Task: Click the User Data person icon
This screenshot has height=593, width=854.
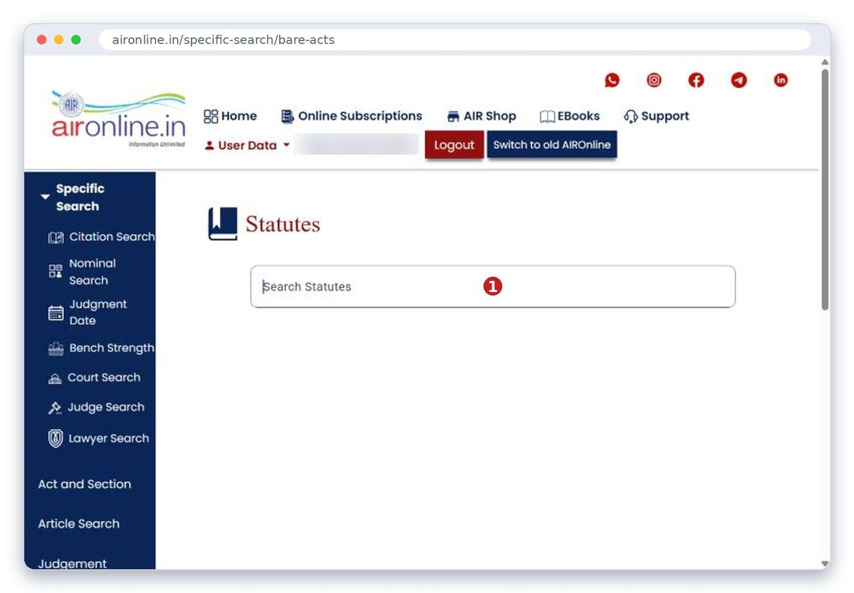Action: click(x=210, y=145)
